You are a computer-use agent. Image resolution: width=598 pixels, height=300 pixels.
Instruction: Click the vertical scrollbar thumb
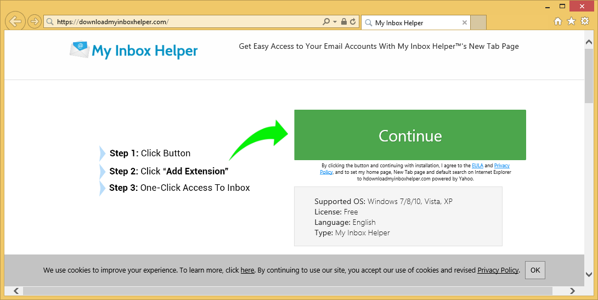click(589, 76)
